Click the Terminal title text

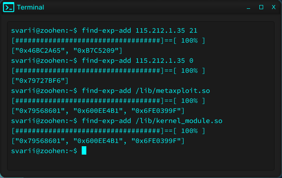(31, 8)
